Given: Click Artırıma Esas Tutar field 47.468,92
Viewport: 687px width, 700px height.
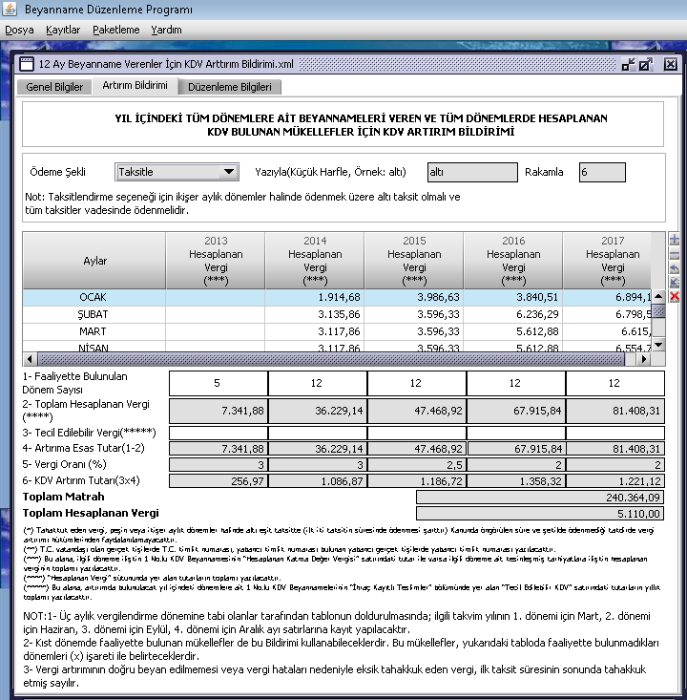Looking at the screenshot, I should [x=417, y=448].
